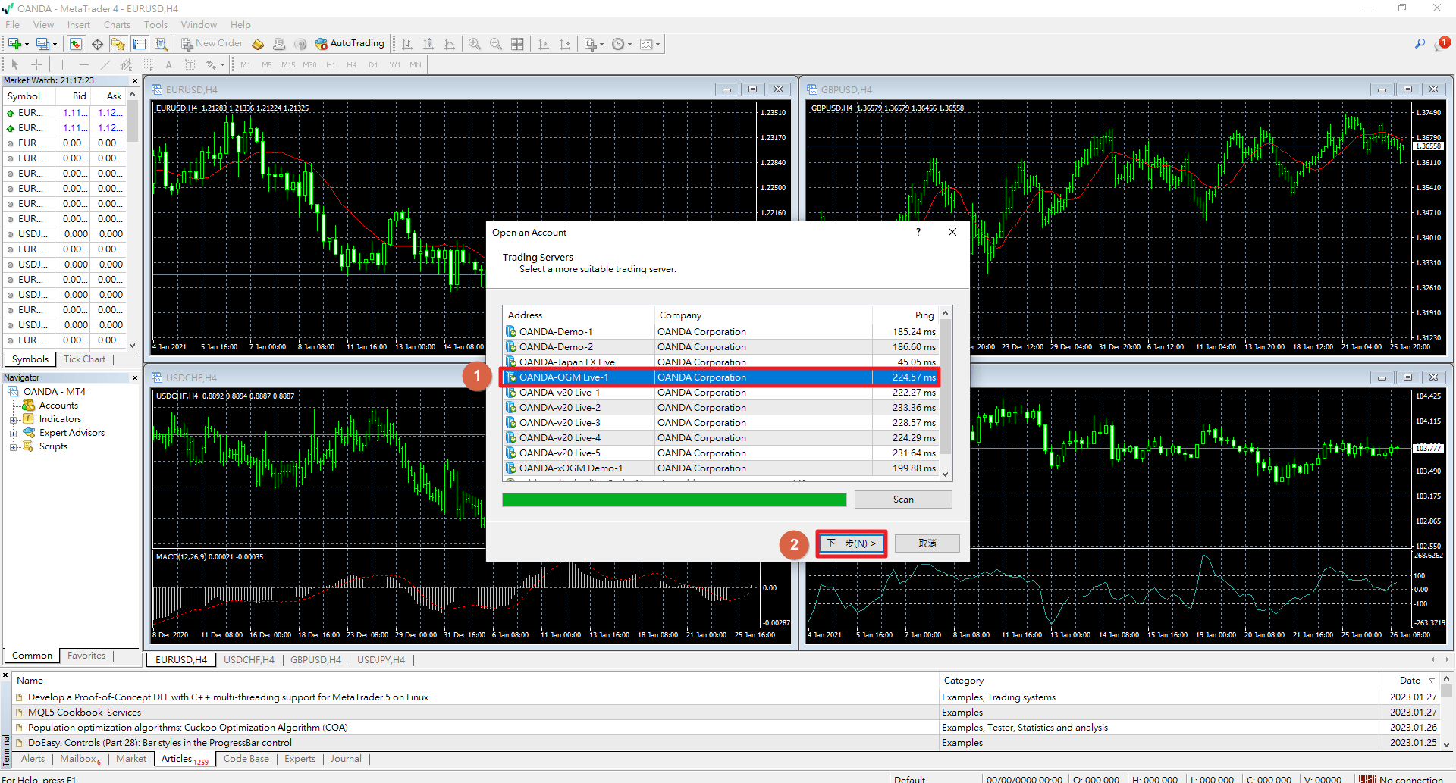Screen dimensions: 1456x783
Task: Click the 取消 cancel button
Action: coord(927,543)
